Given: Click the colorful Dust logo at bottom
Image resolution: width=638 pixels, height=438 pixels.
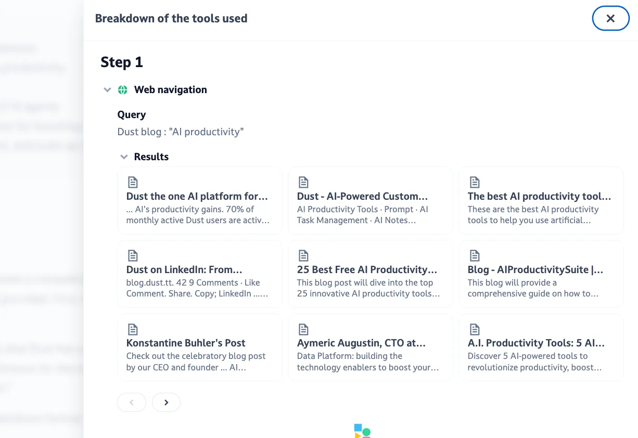Looking at the screenshot, I should click(x=362, y=431).
